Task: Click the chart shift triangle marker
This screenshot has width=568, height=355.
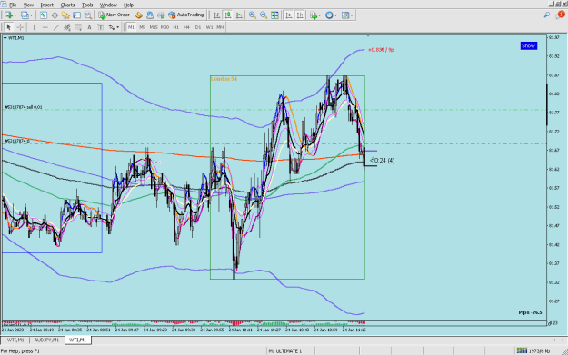Action: point(368,35)
